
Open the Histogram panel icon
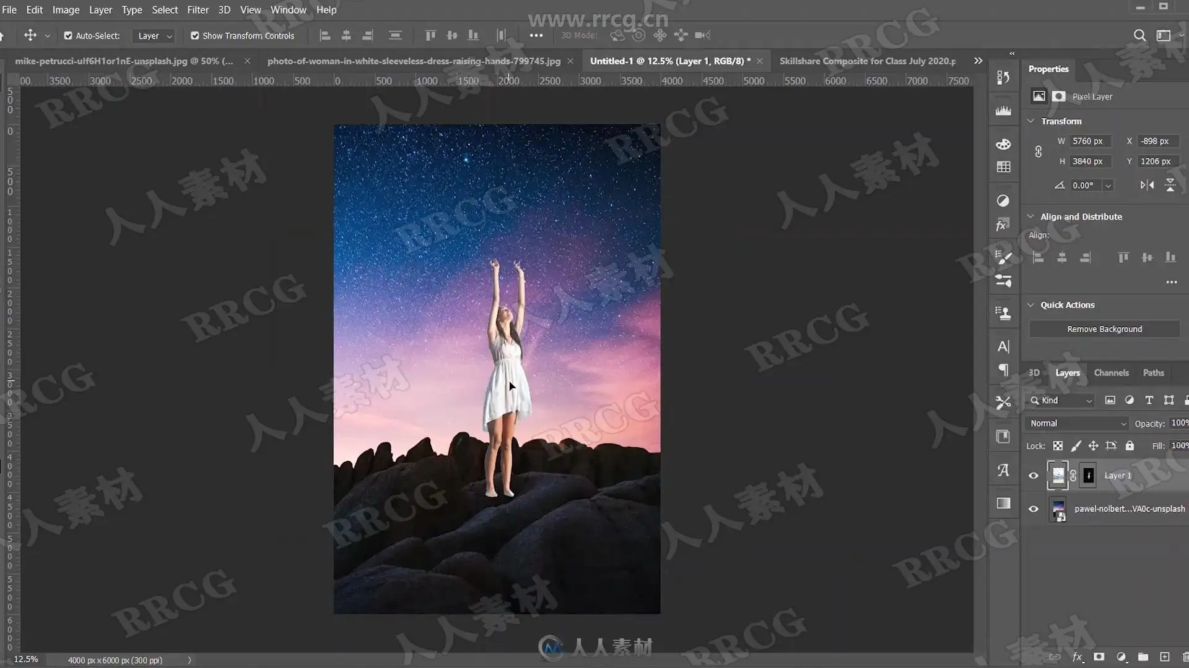point(1003,111)
